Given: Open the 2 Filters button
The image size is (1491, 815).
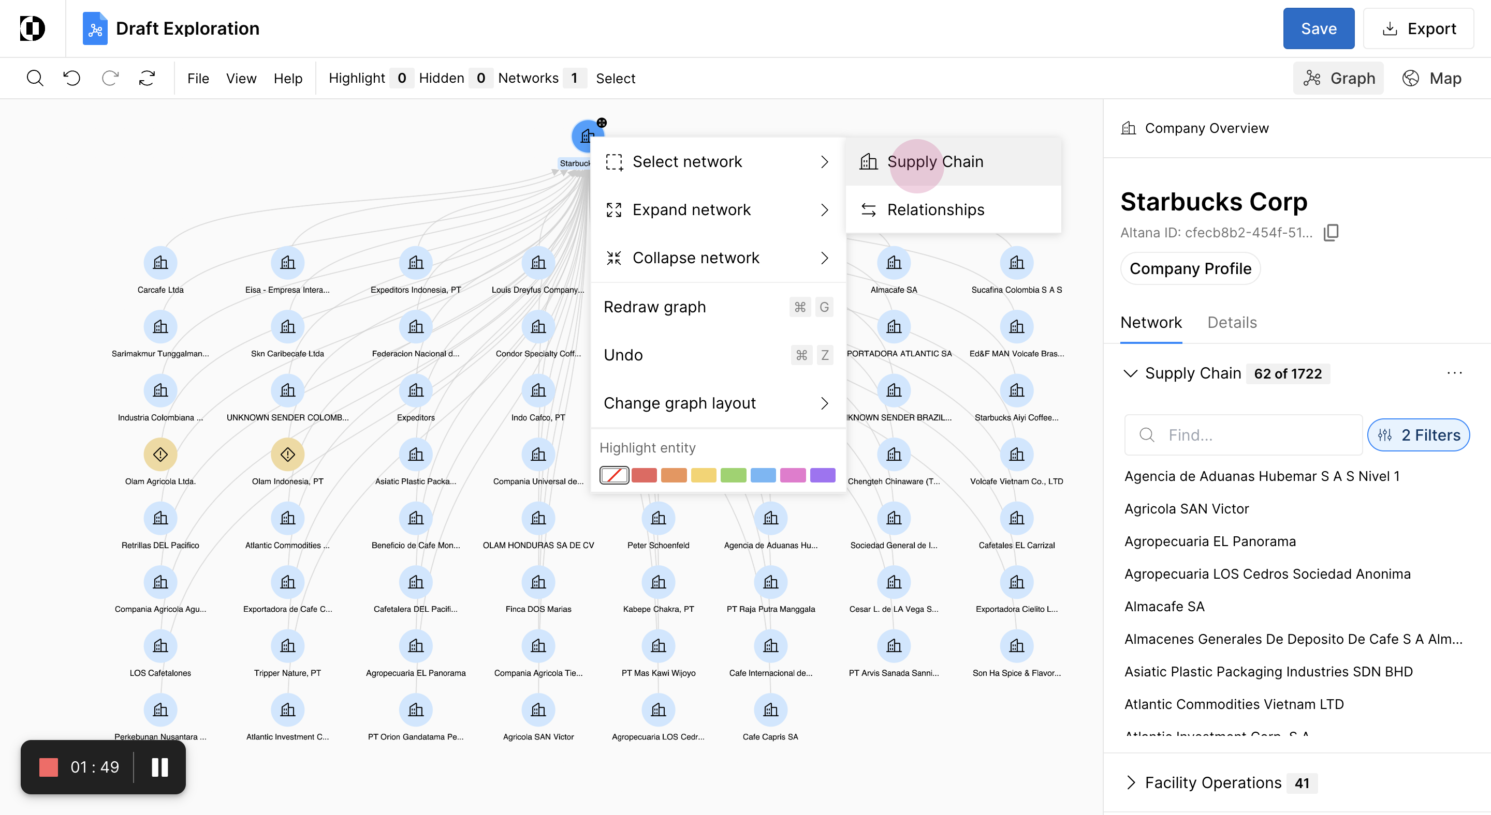Looking at the screenshot, I should click(1418, 435).
